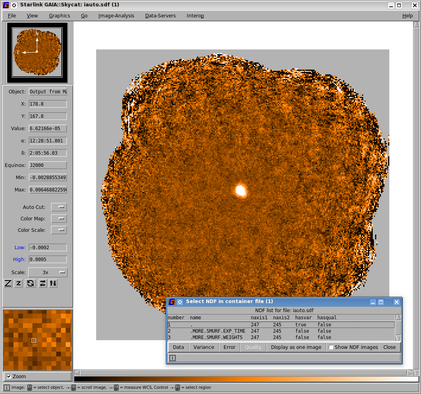Click the horizontal scrollbar of the image view
This screenshot has height=394, width=421.
coord(243,373)
